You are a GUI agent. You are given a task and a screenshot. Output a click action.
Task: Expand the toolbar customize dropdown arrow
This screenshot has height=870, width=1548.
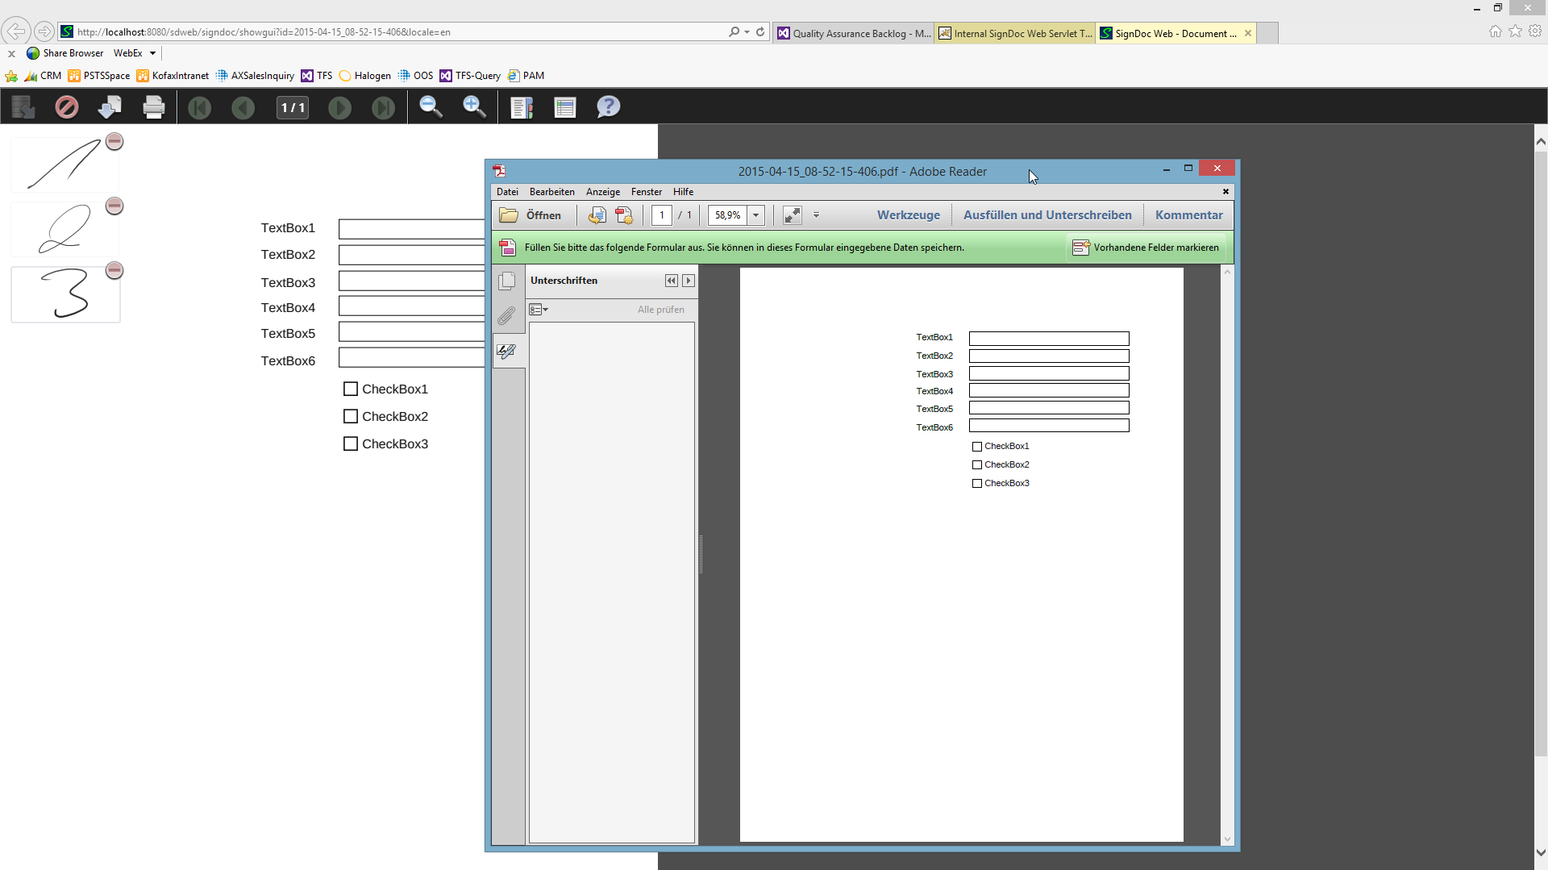pyautogui.click(x=816, y=215)
